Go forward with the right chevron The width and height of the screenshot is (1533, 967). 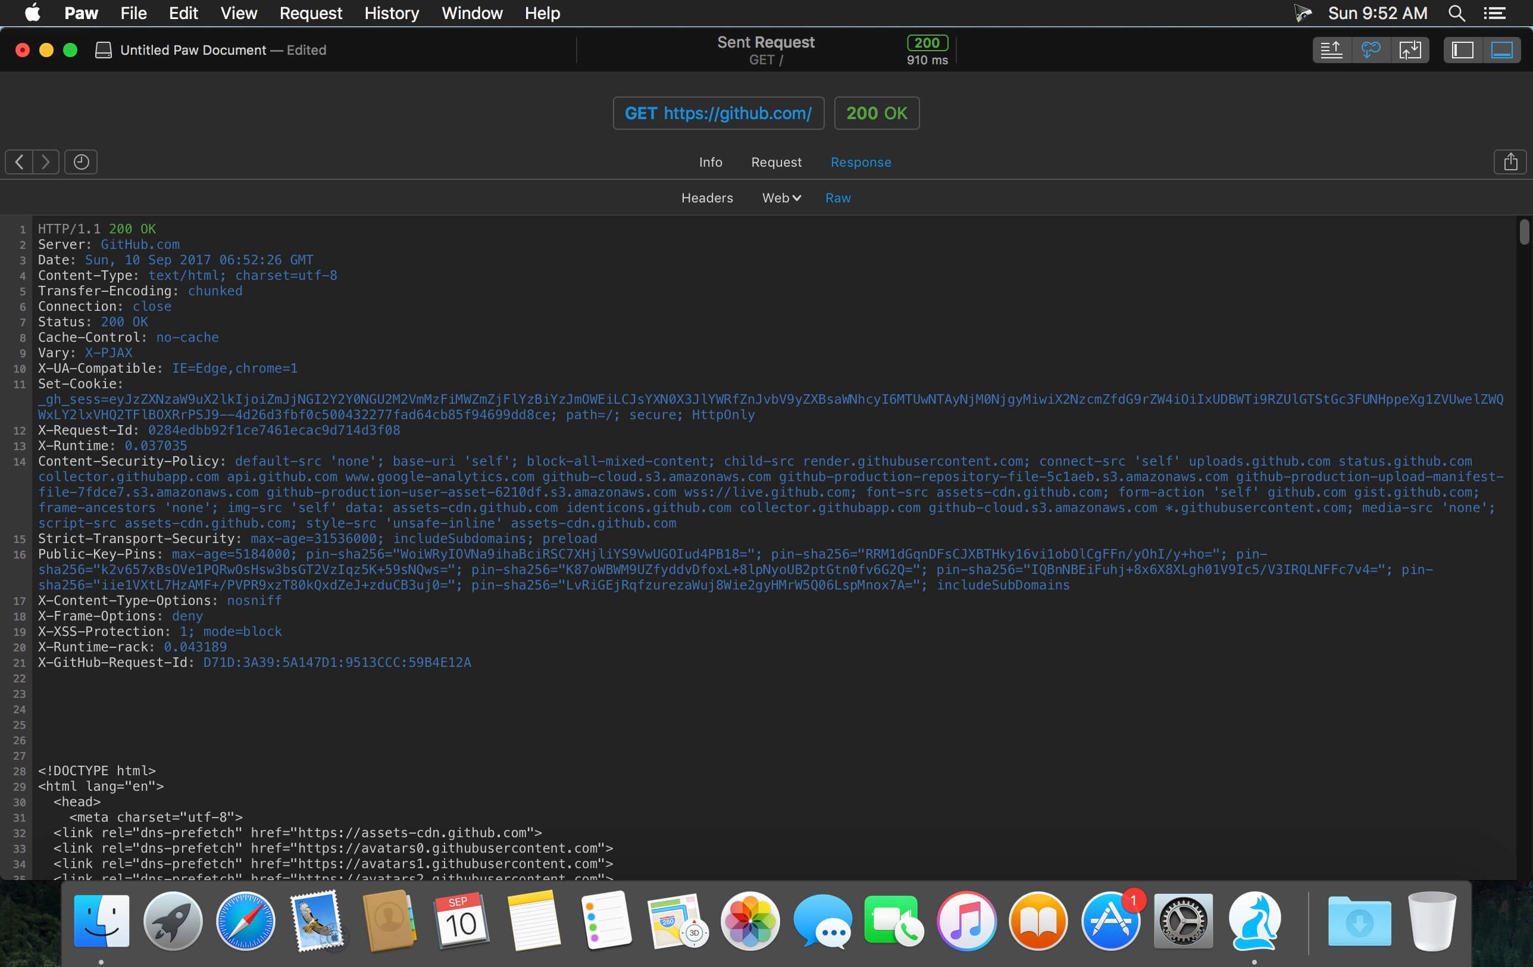[45, 162]
